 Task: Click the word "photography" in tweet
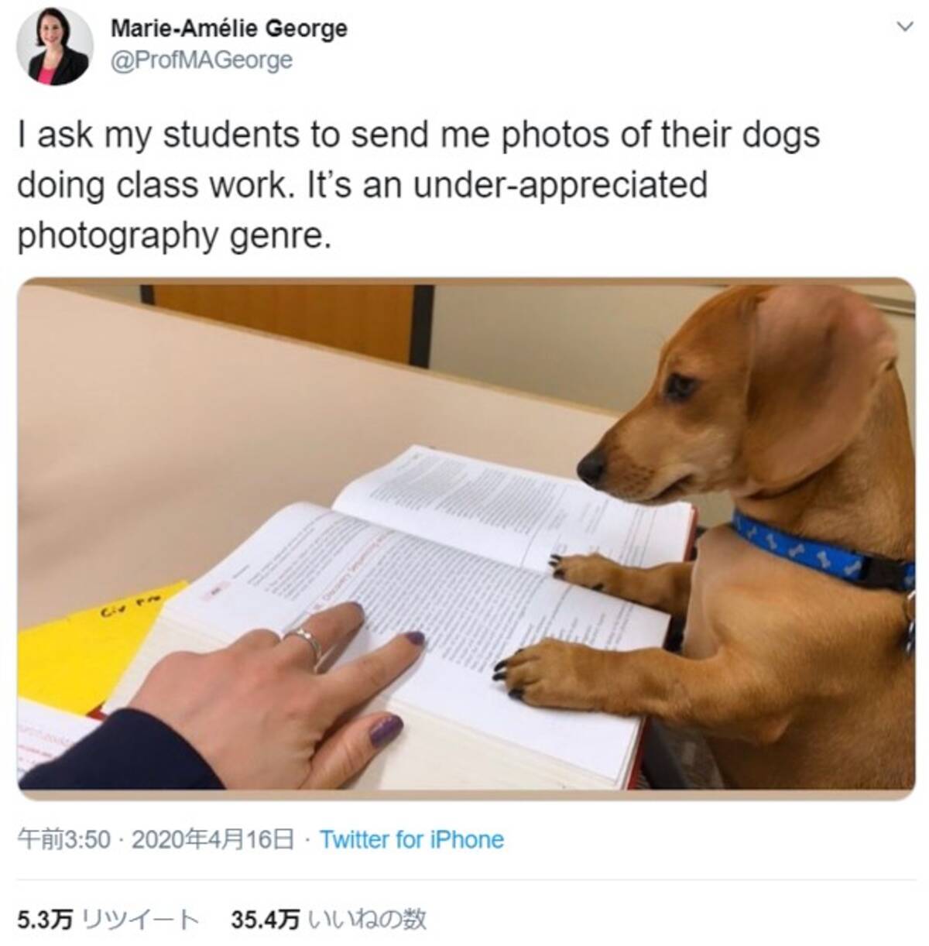(118, 237)
